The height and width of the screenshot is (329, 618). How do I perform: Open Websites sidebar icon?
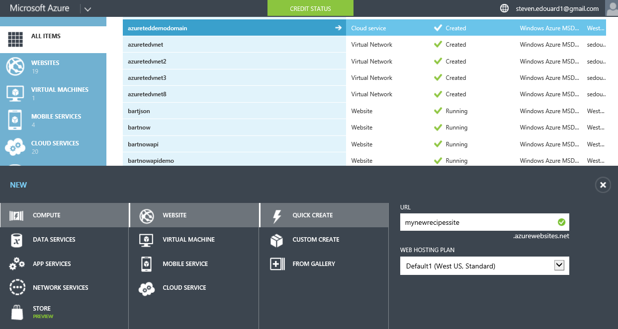coord(15,66)
